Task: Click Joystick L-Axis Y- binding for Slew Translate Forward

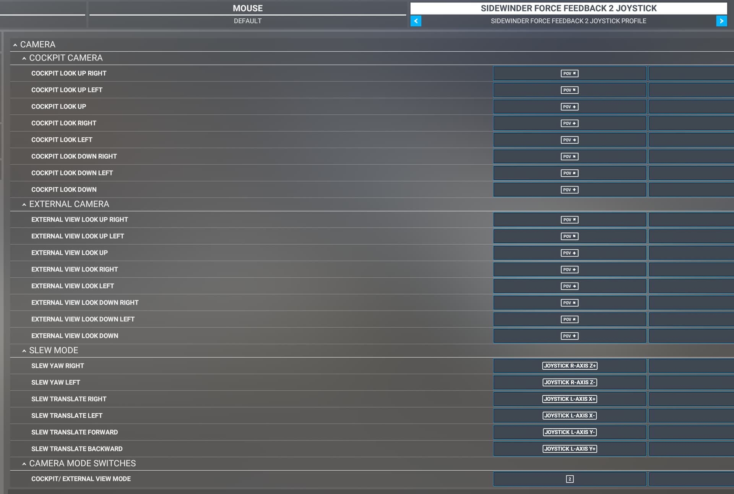Action: tap(570, 432)
